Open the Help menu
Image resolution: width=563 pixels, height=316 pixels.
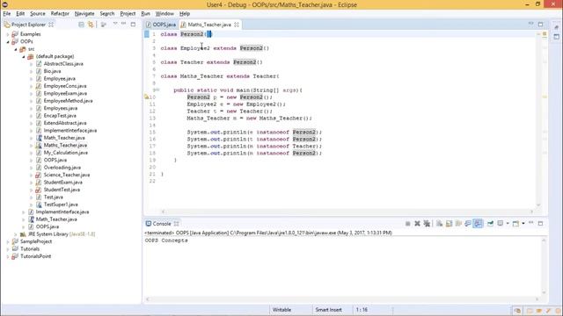click(185, 14)
